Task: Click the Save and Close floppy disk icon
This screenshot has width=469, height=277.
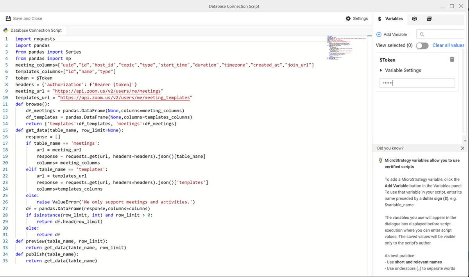Action: point(8,18)
